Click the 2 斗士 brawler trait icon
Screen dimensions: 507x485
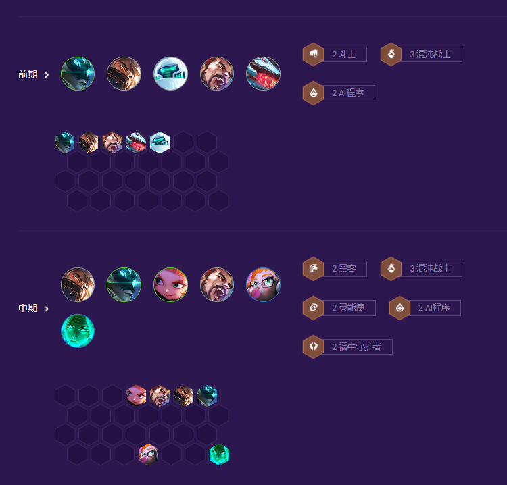click(313, 54)
